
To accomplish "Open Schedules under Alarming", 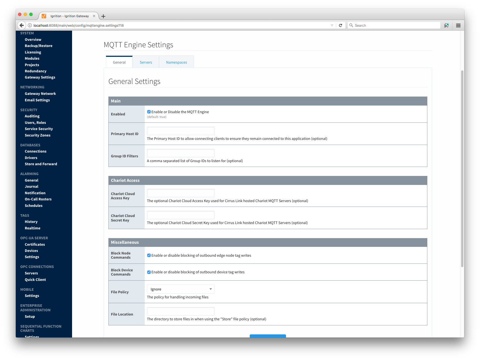I will [x=34, y=206].
